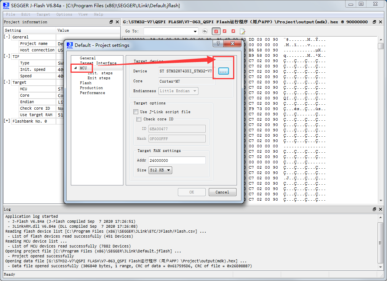Image resolution: width=387 pixels, height=281 pixels.
Task: Click the J-Flash app icon in title bar
Action: pyautogui.click(x=6, y=5)
